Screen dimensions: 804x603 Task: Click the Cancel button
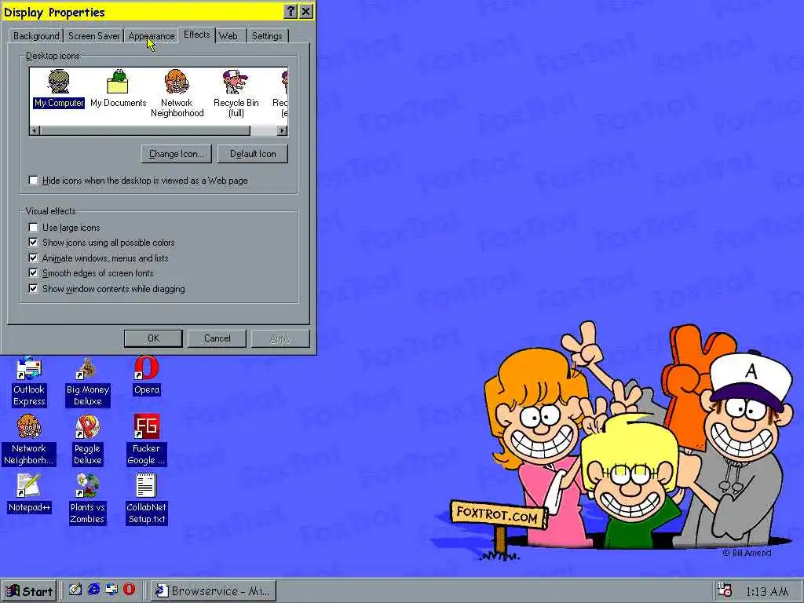[x=217, y=338]
